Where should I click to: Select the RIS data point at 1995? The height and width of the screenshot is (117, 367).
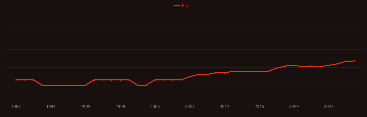pyautogui.click(x=85, y=85)
